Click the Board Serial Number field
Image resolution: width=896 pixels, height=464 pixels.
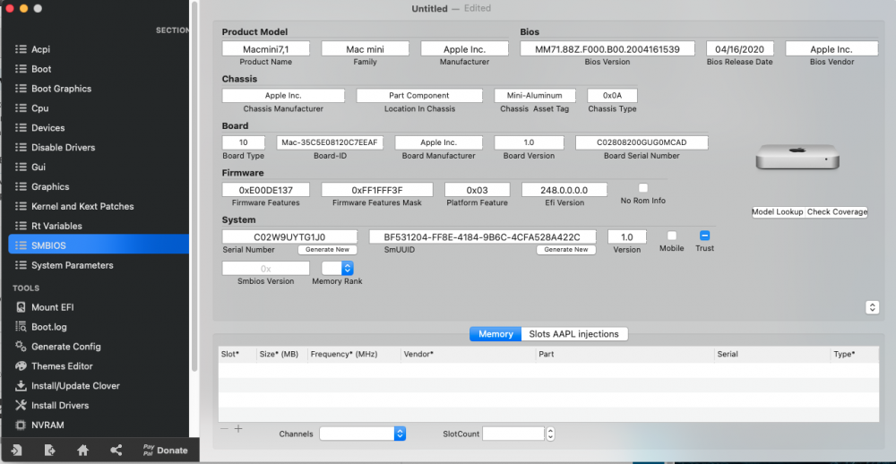[x=642, y=142]
